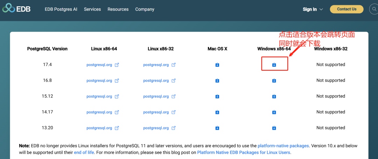The image size is (378, 159).
Task: Click the Linux x86-32 column header
Action: pyautogui.click(x=161, y=49)
